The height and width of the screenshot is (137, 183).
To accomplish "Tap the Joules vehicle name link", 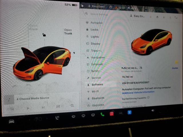I will 175,68.
